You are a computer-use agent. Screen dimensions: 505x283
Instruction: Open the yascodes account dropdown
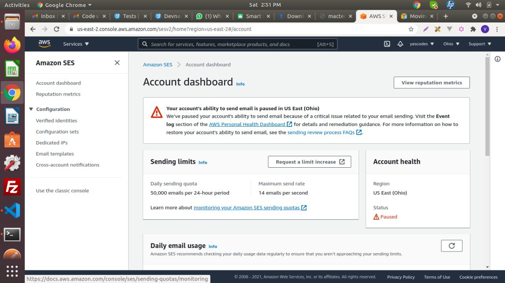point(421,44)
